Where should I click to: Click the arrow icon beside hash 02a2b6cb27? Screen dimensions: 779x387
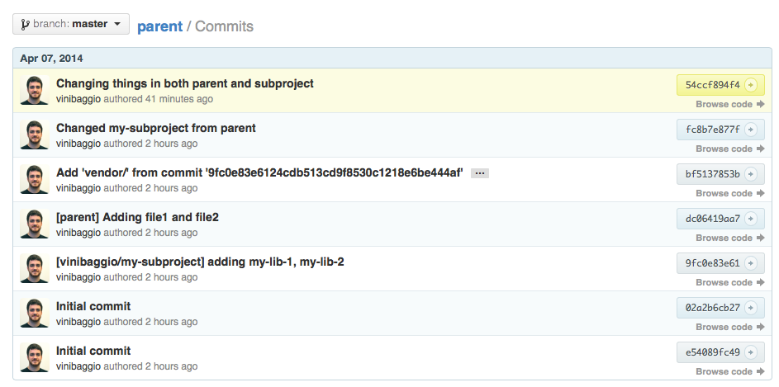pos(751,308)
